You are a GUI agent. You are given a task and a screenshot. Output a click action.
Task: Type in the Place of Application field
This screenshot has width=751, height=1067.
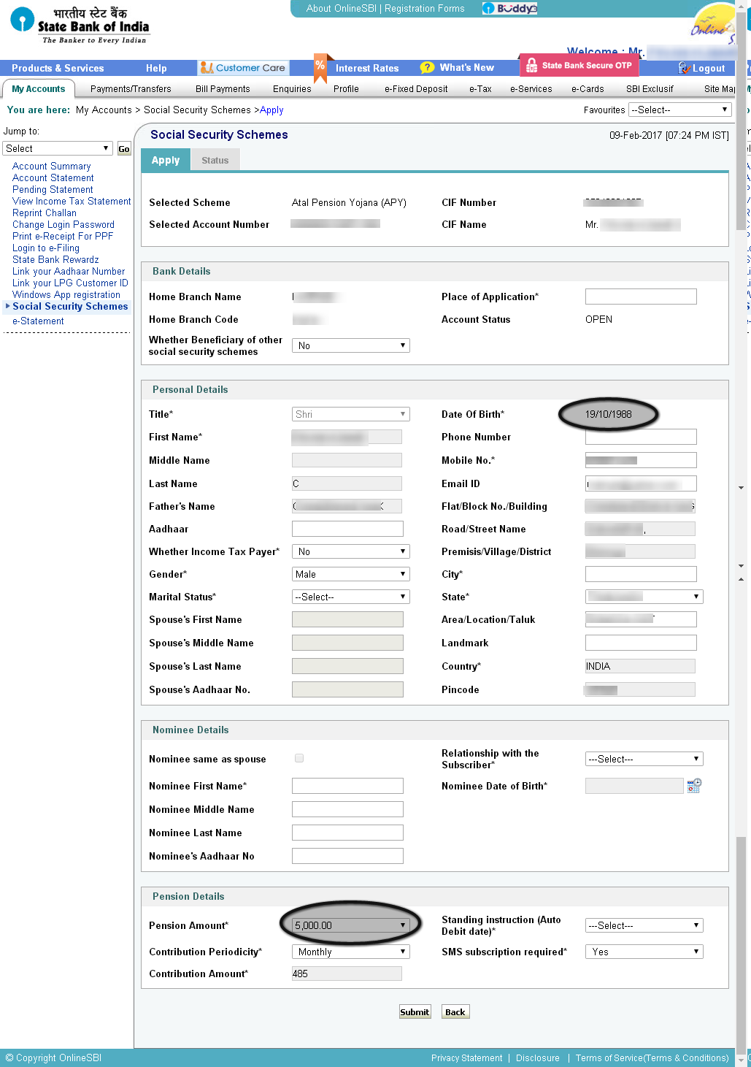[640, 296]
